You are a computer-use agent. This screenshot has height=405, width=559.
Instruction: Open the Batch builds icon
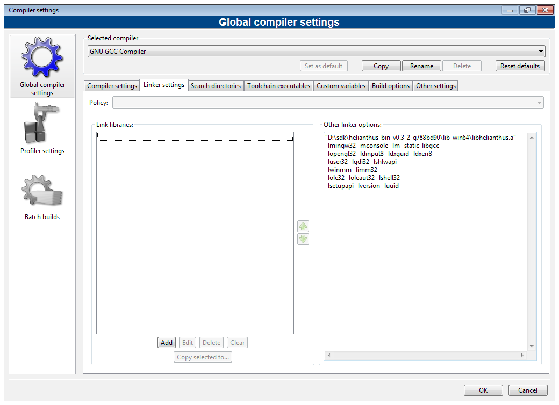coord(42,191)
